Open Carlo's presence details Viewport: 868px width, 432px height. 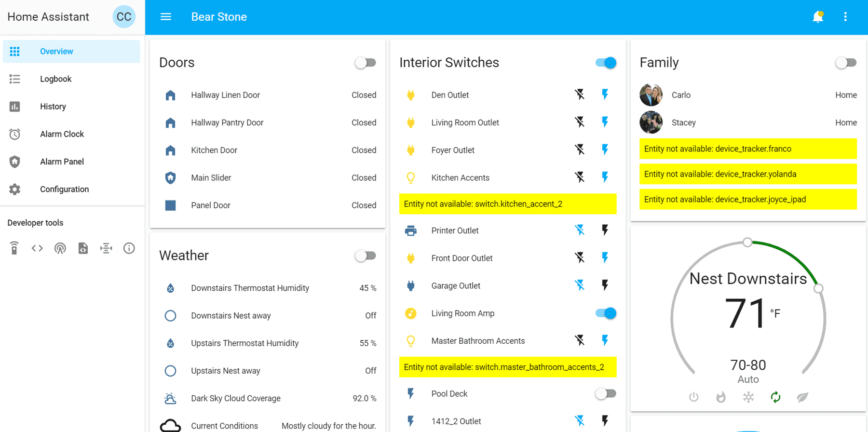pos(681,95)
